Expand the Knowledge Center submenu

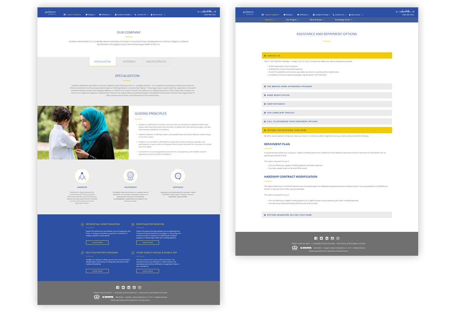pos(344,20)
